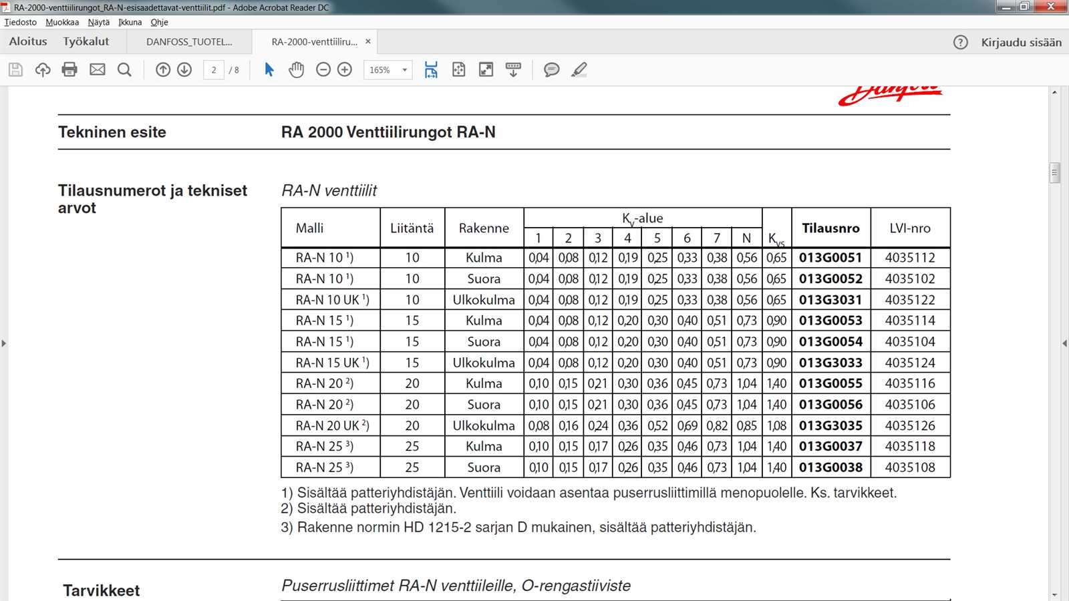Click model cell RA-N 20 UK

[x=332, y=425]
